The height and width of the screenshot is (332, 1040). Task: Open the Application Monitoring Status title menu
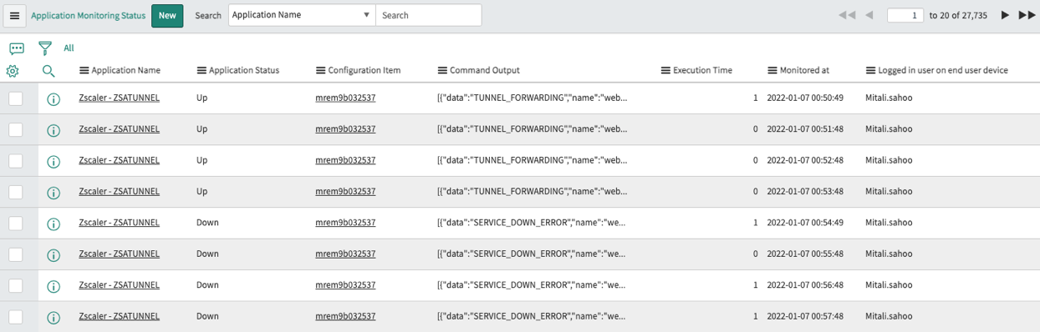tap(88, 16)
